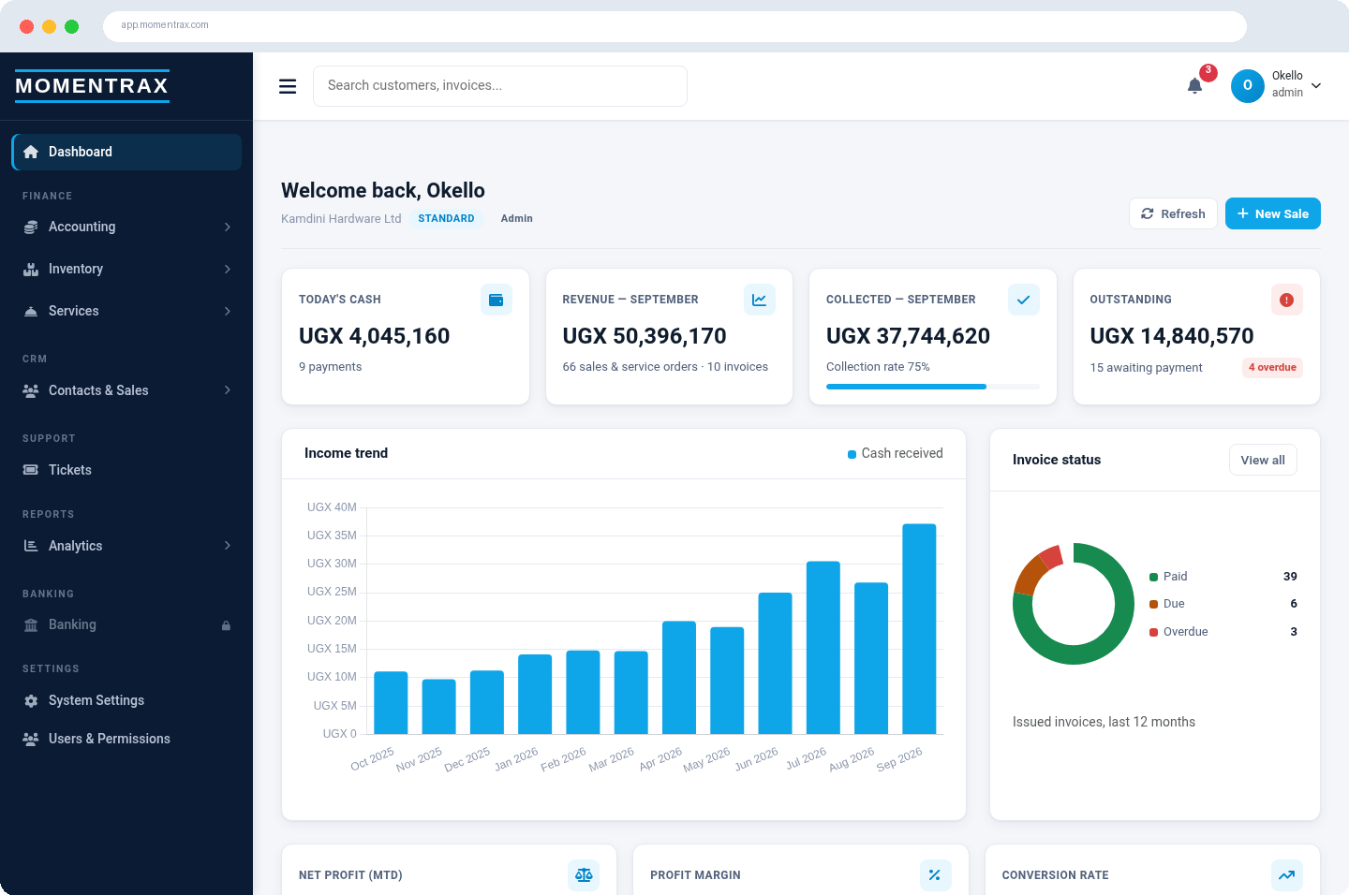Expand the Analytics submenu chevron
This screenshot has height=895, width=1349.
[227, 546]
